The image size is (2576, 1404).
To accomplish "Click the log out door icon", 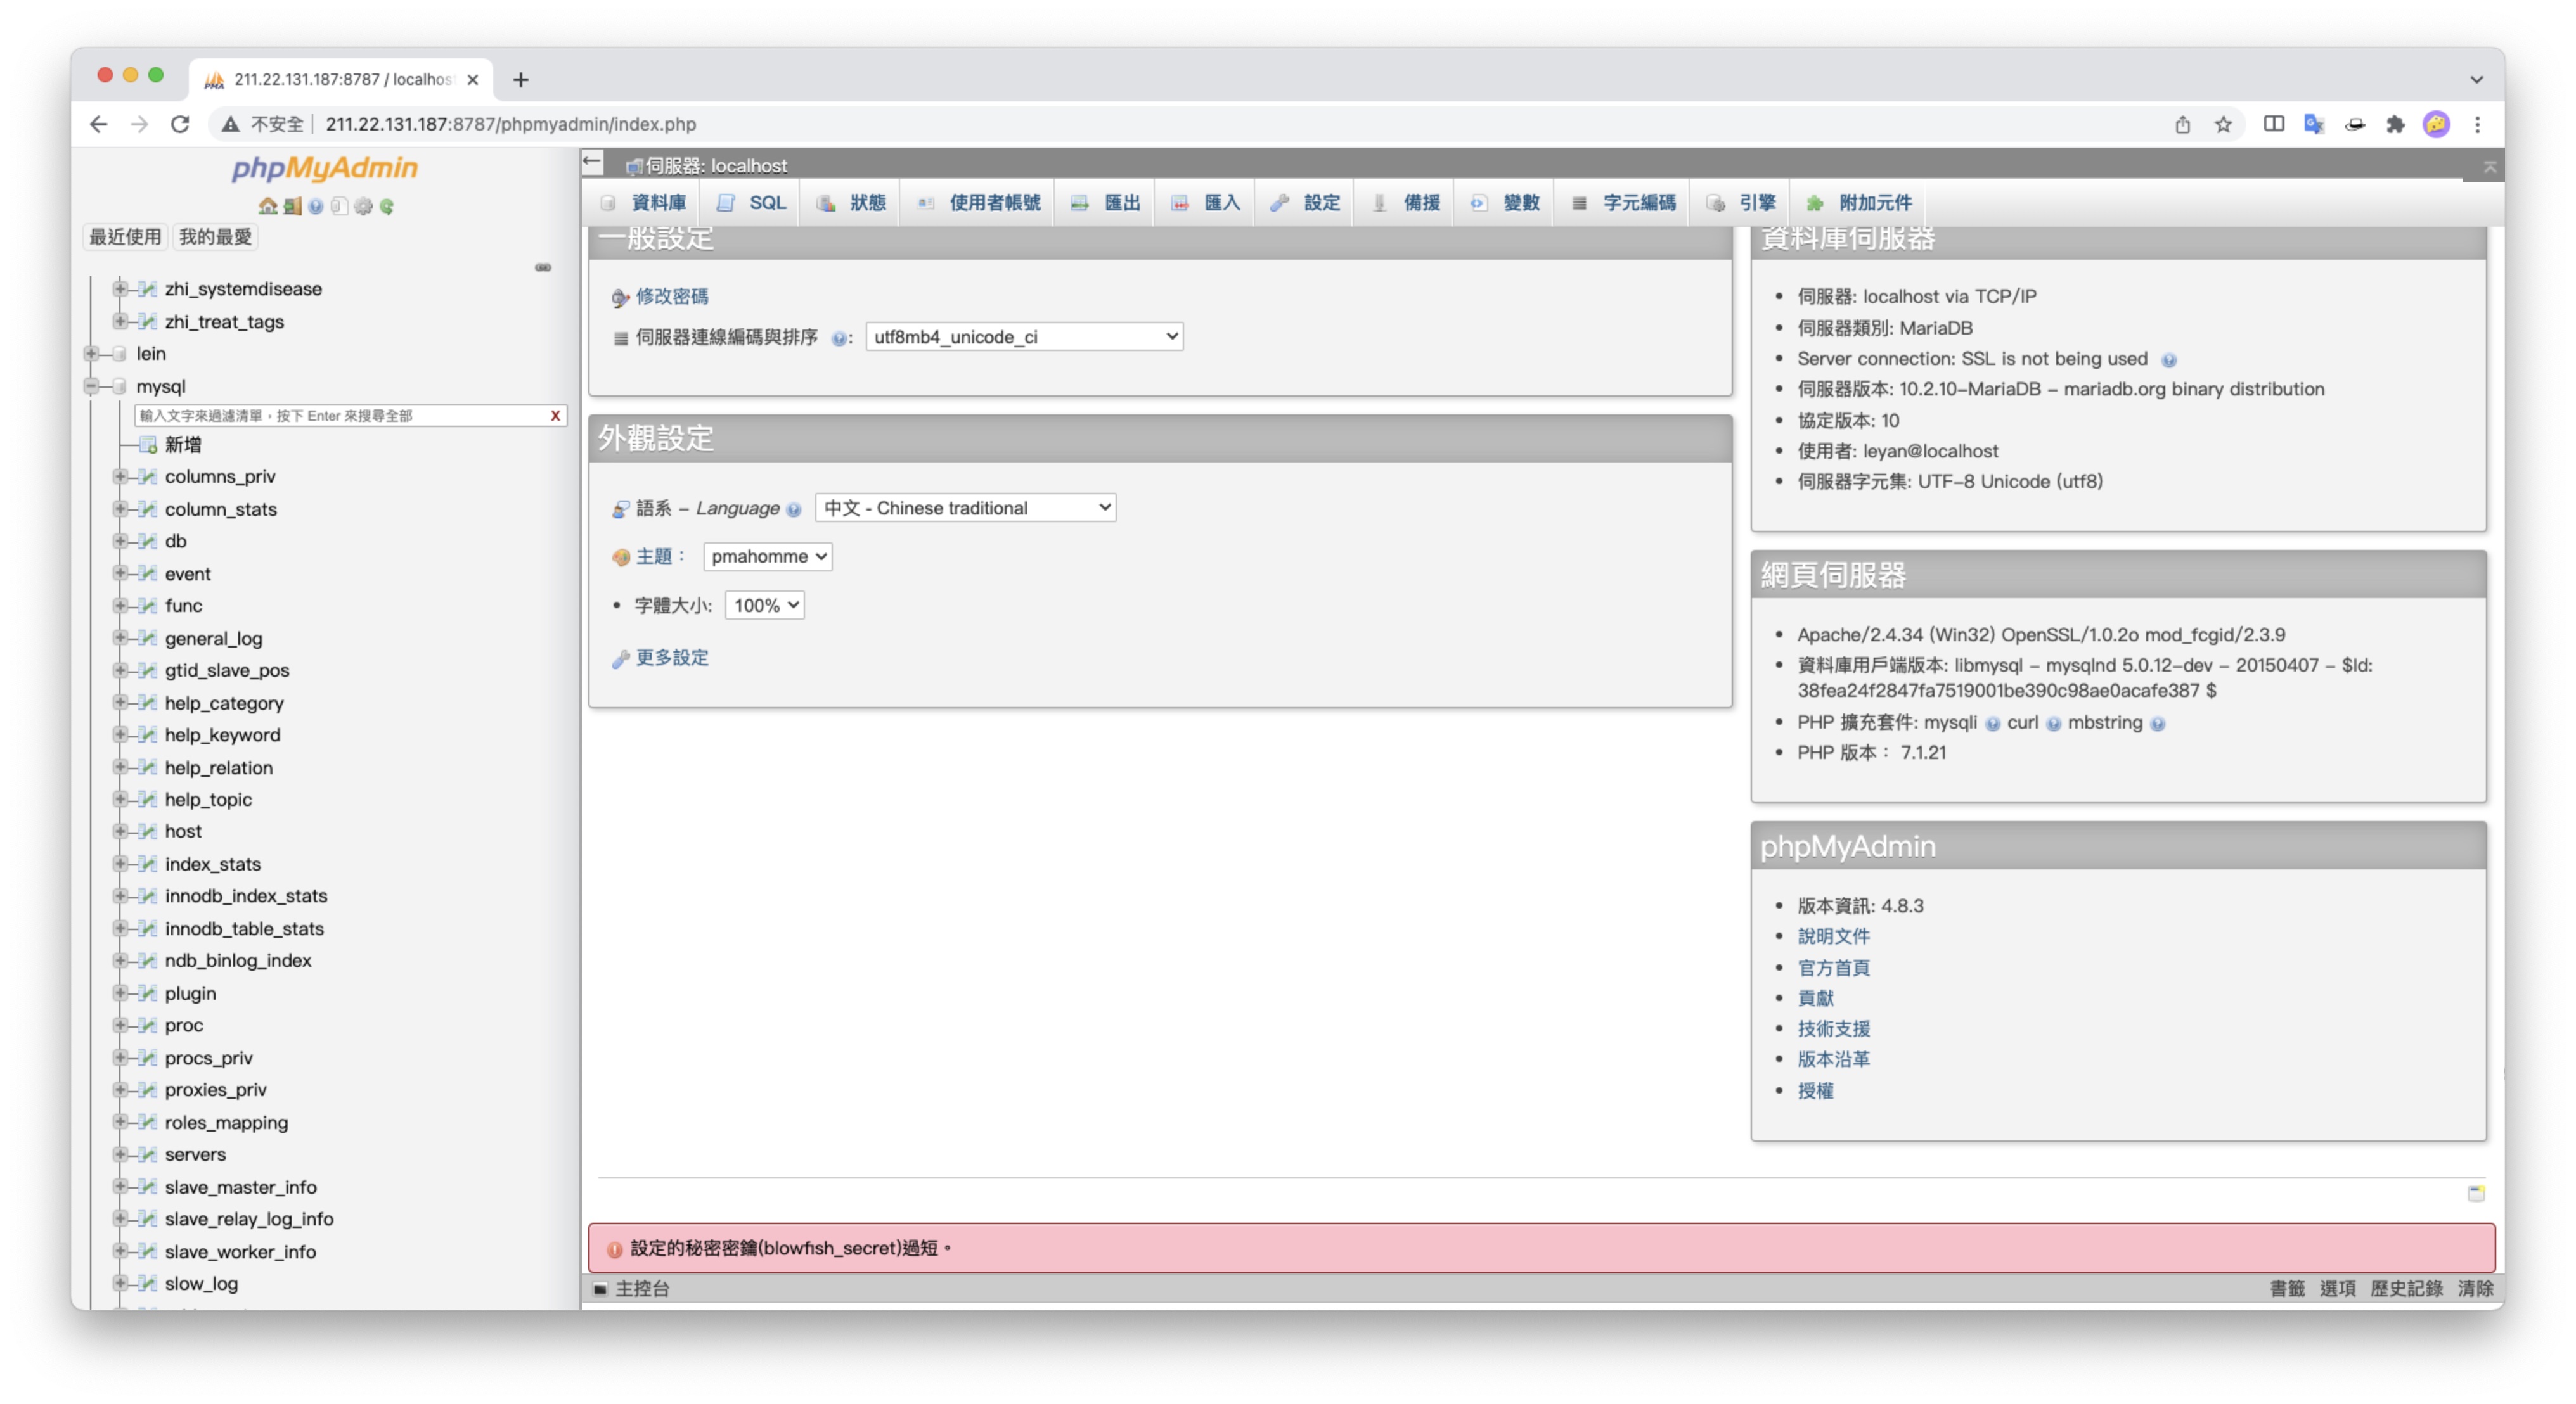I will coord(292,206).
